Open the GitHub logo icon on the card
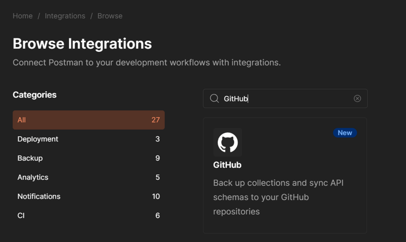Screen dimensions: 406x242 coord(228,142)
